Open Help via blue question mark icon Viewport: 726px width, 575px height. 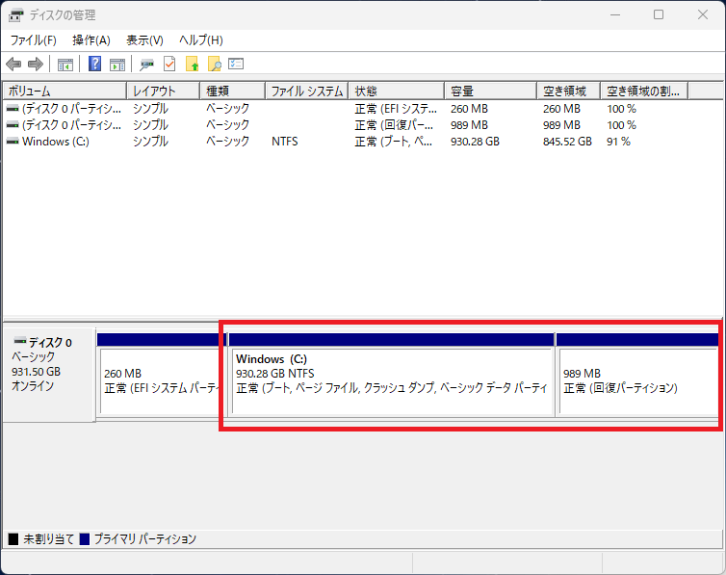click(95, 65)
